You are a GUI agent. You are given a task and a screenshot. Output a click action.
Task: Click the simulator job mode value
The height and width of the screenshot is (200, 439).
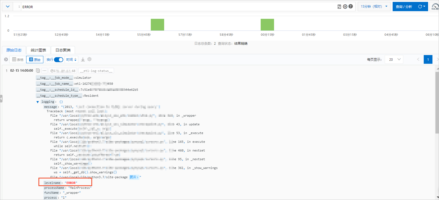point(83,78)
